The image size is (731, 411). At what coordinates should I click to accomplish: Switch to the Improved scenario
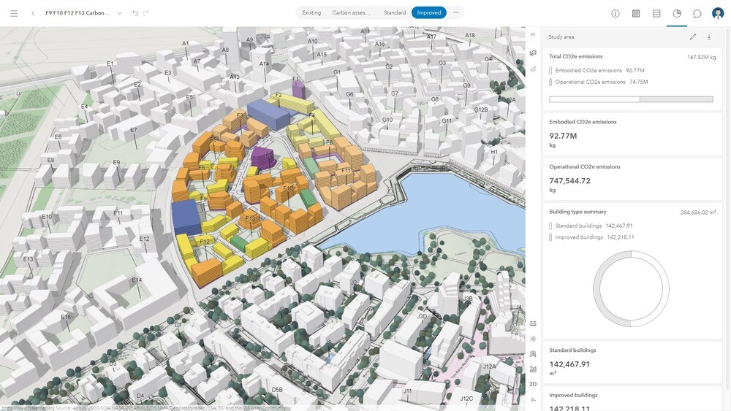pos(429,12)
